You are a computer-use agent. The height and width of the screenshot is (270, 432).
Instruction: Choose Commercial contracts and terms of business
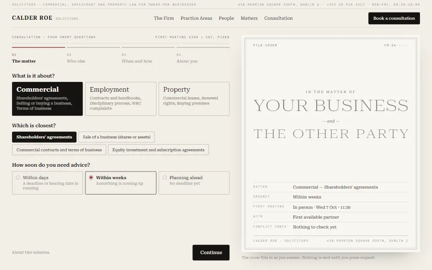pos(59,150)
